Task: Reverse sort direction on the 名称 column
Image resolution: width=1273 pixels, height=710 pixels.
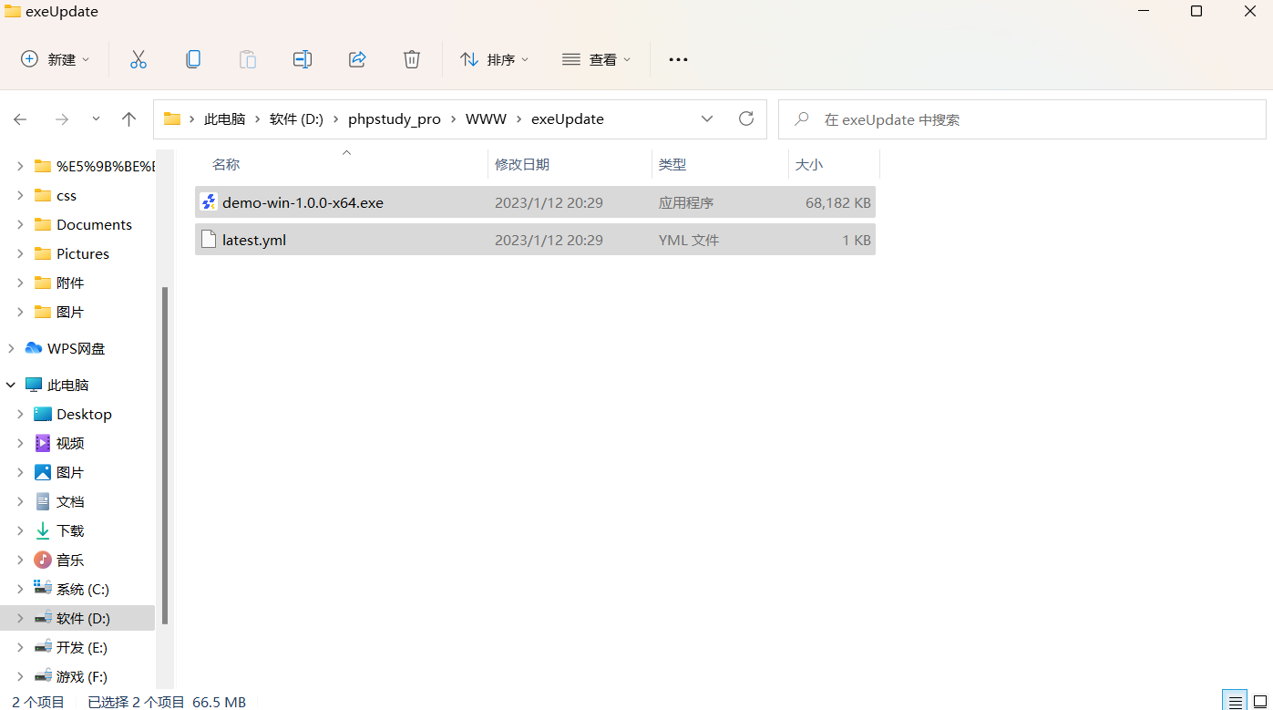Action: coord(226,164)
